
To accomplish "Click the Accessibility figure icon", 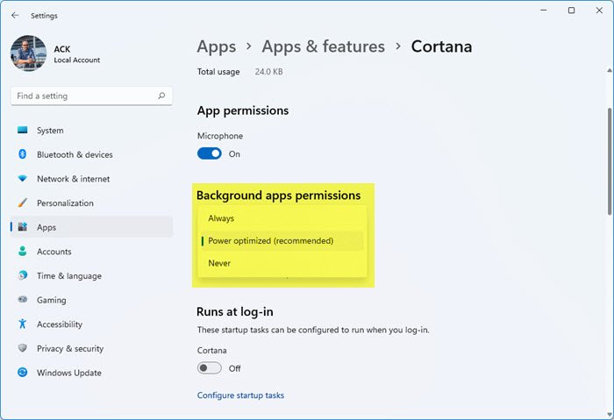I will [23, 324].
